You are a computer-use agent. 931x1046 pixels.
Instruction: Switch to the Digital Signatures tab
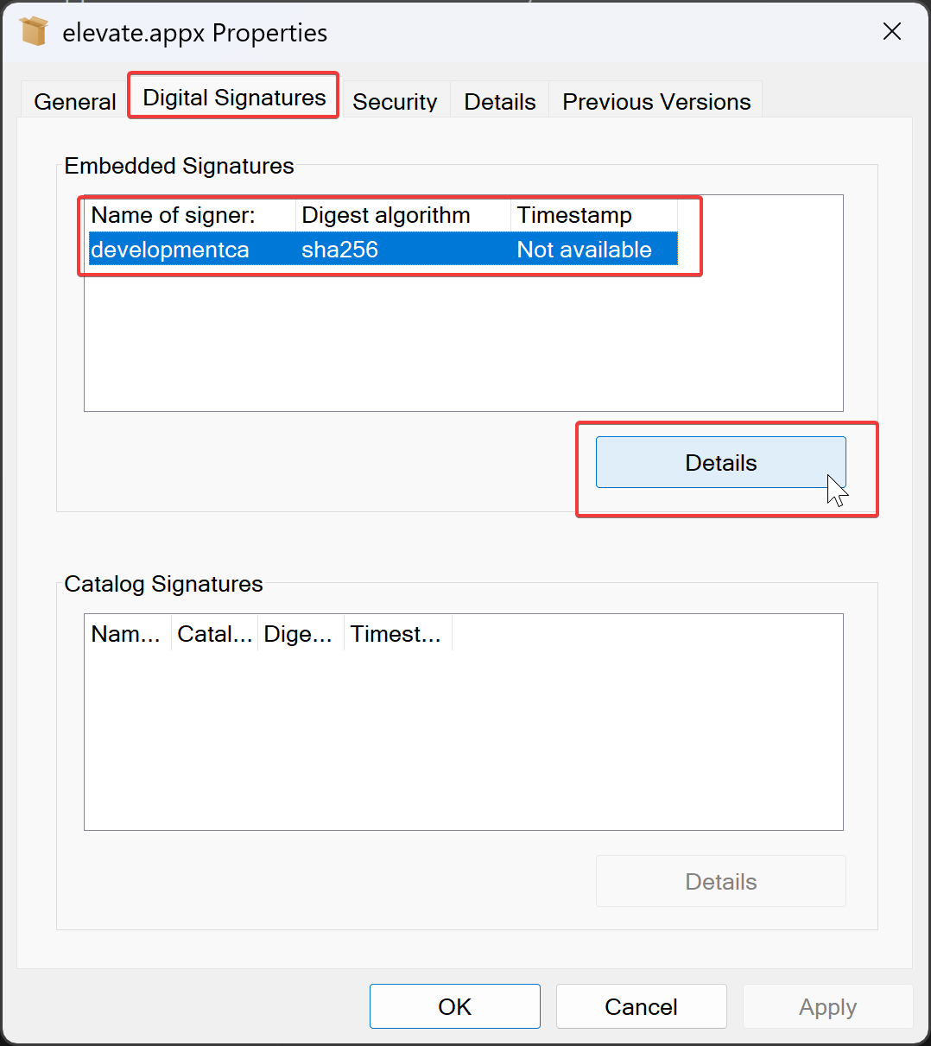click(231, 97)
